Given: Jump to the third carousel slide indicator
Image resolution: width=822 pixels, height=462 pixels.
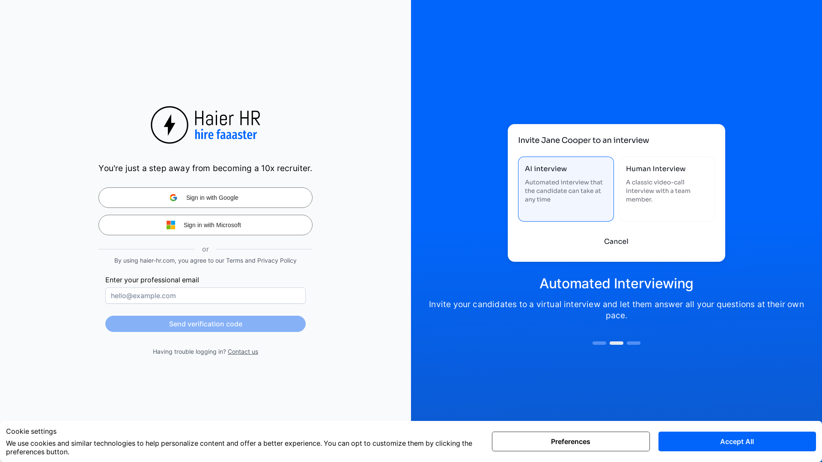Looking at the screenshot, I should coord(634,343).
